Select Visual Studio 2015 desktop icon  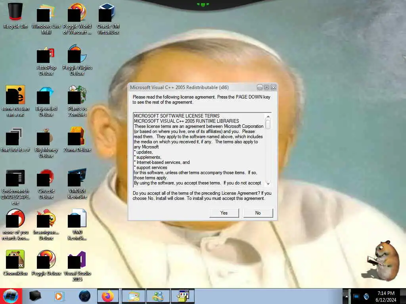pos(77,266)
